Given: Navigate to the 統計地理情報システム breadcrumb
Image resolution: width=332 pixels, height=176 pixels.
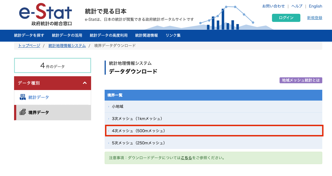Looking at the screenshot, I should click(x=67, y=46).
